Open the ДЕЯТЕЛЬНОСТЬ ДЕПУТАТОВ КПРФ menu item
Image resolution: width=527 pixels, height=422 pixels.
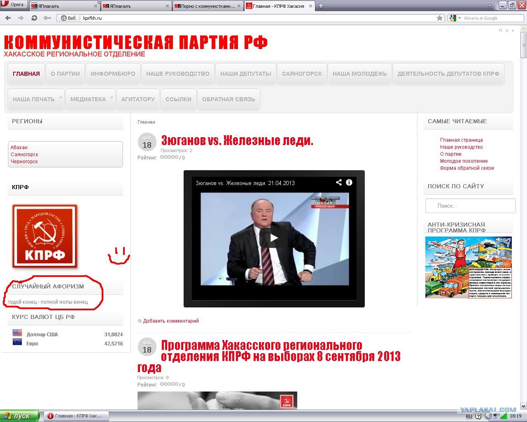click(x=448, y=74)
